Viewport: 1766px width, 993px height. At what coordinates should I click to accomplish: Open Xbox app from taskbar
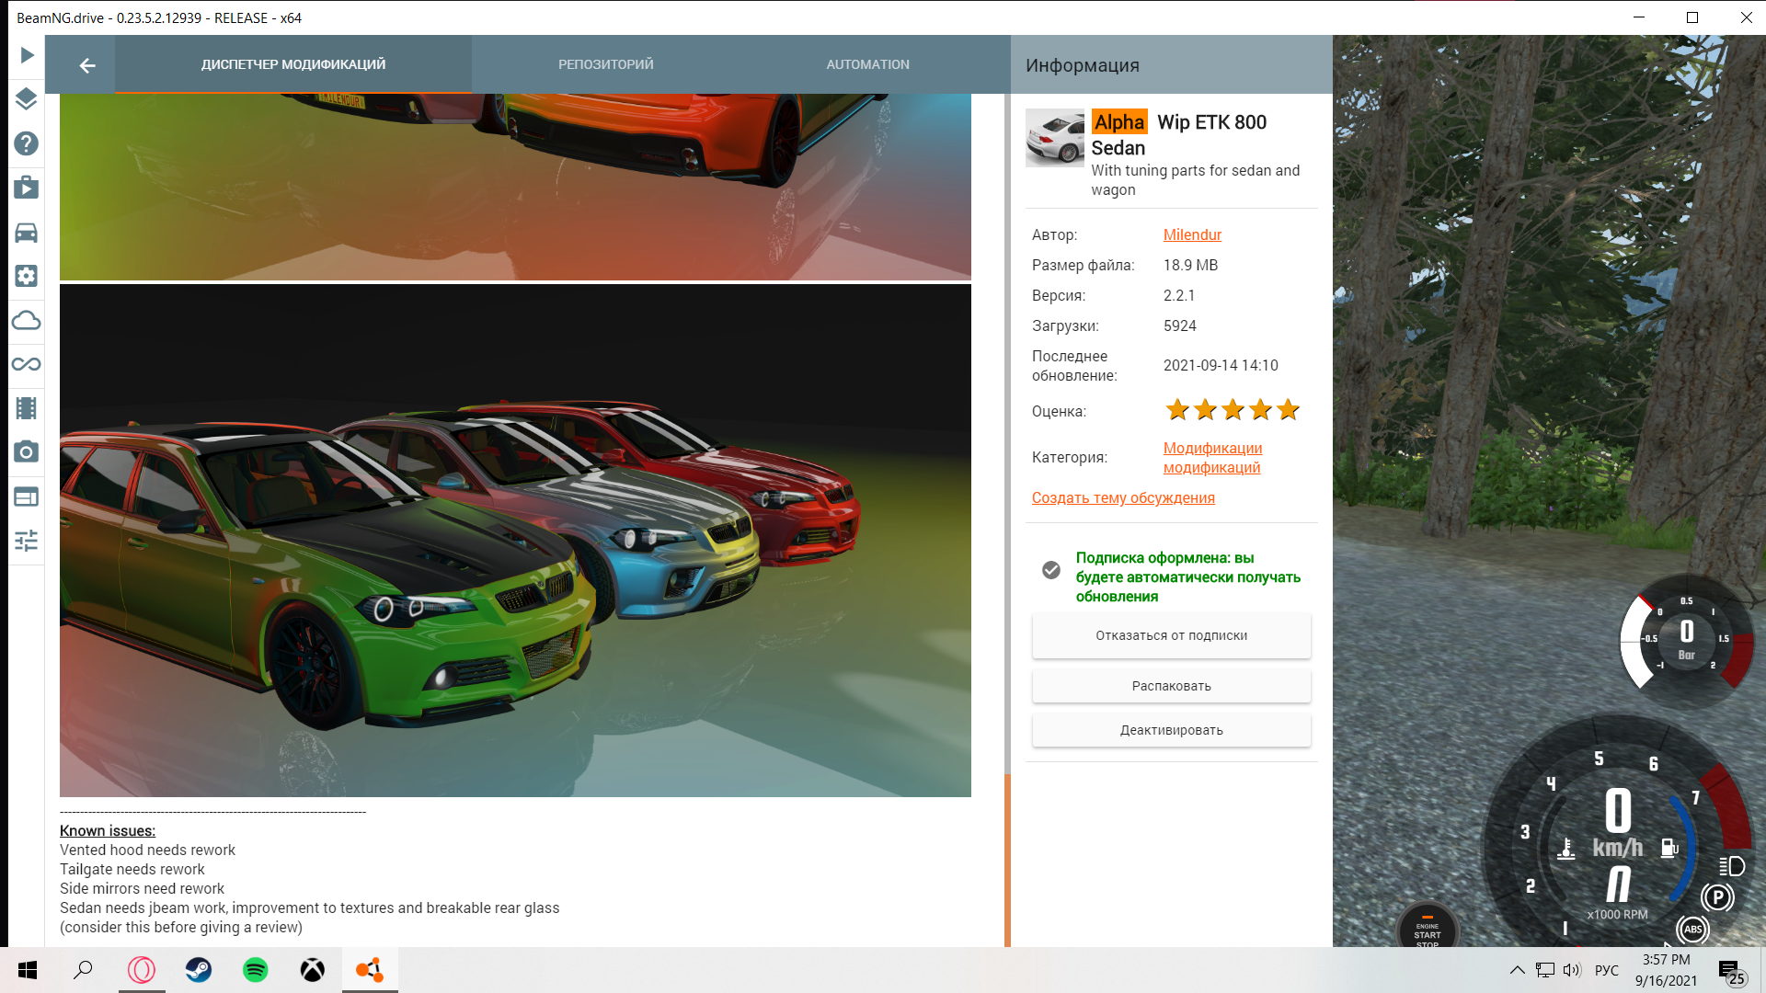313,970
